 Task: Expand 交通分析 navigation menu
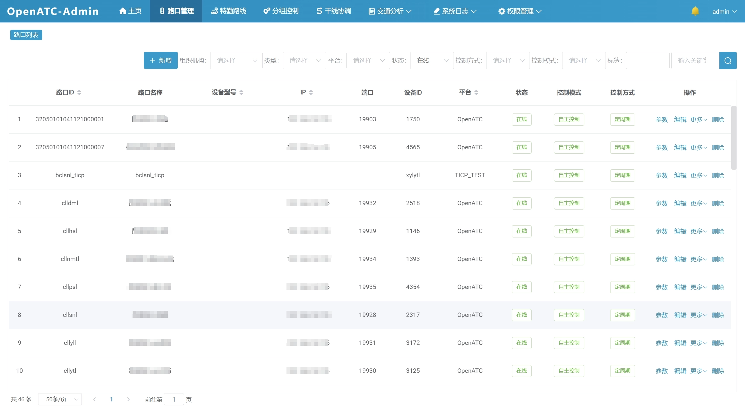(x=390, y=11)
